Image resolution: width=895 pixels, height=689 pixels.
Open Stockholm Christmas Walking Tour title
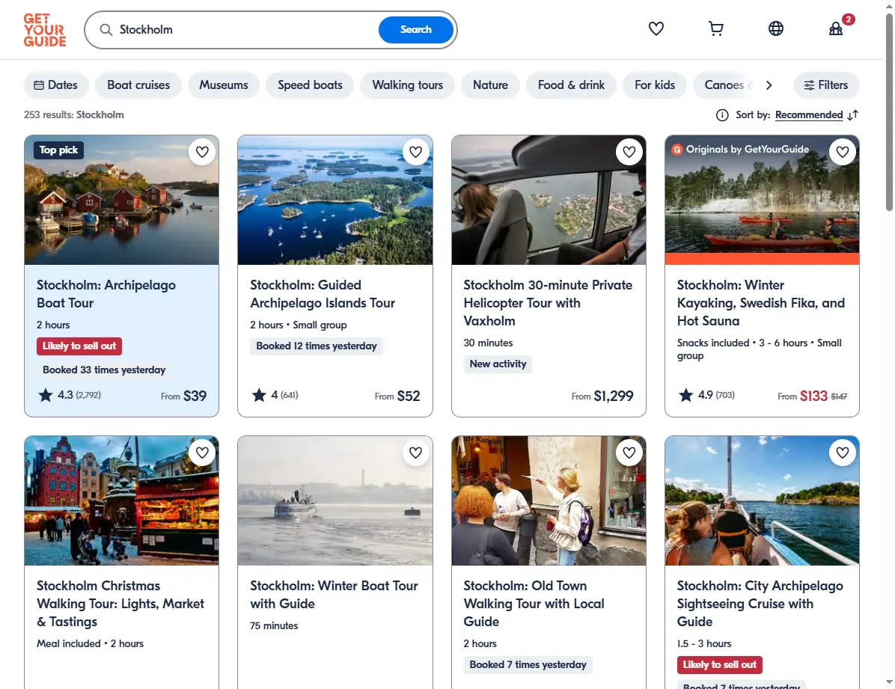(120, 604)
